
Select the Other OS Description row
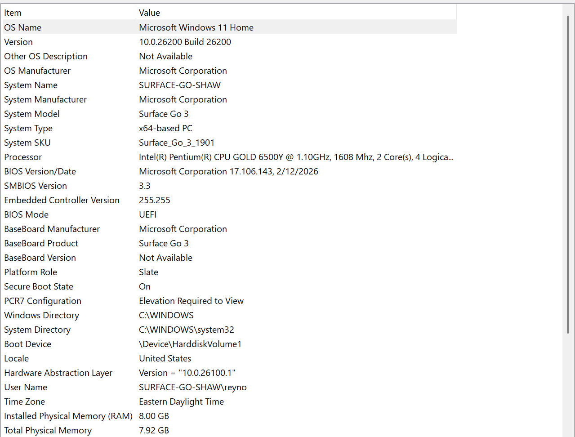pos(46,56)
